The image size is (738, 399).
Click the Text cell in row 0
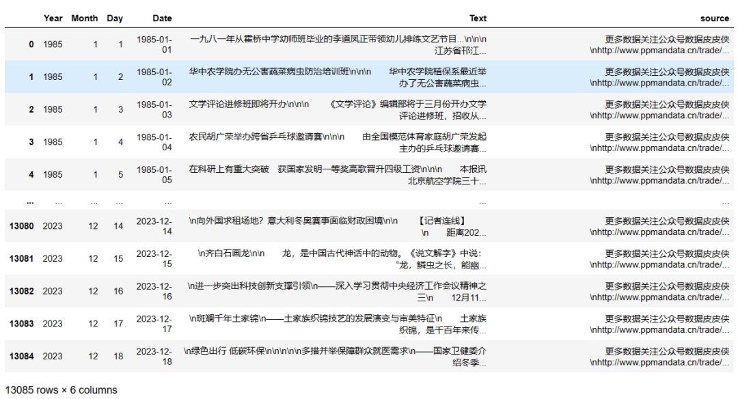338,44
